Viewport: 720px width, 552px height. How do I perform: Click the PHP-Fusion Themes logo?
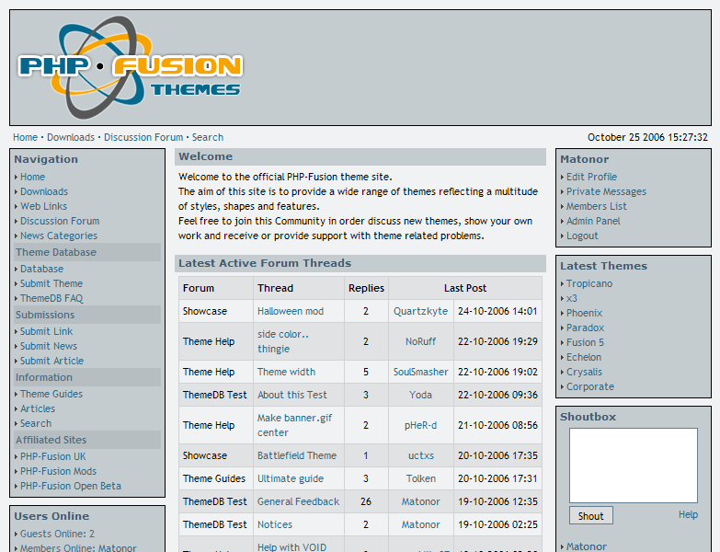pyautogui.click(x=130, y=67)
